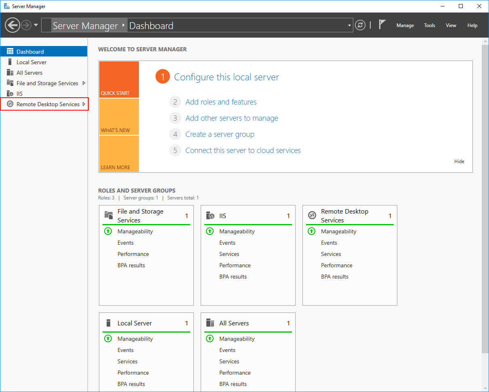The image size is (489, 392).
Task: Open the notifications flag
Action: (x=382, y=24)
